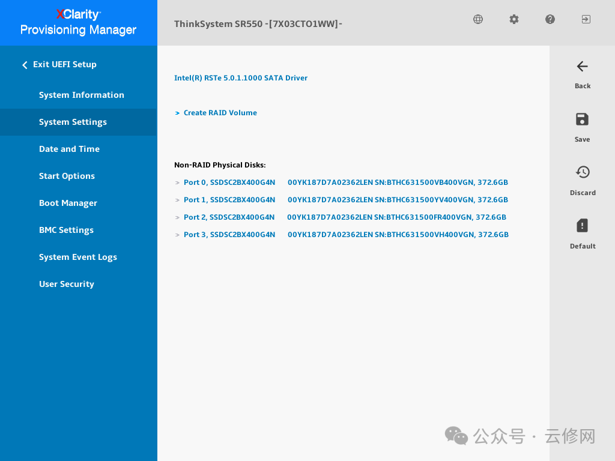The height and width of the screenshot is (461, 615).
Task: Open the help question mark icon
Action: point(550,19)
